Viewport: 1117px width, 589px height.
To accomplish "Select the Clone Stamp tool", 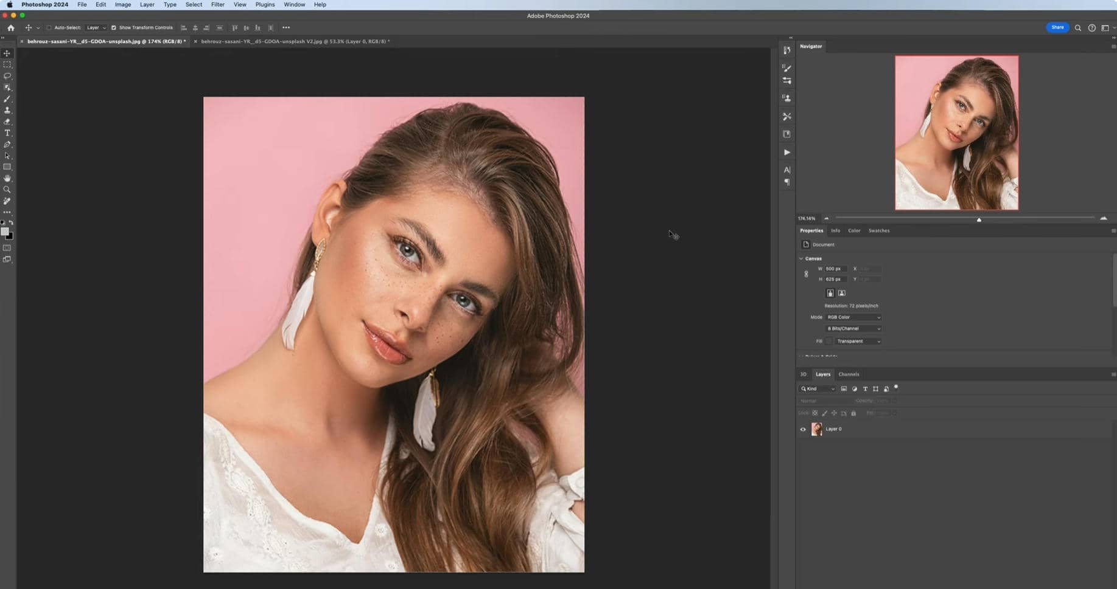I will point(7,110).
